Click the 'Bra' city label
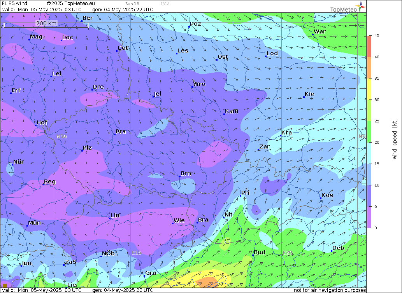The height and width of the screenshot is (293, 402). point(203,220)
